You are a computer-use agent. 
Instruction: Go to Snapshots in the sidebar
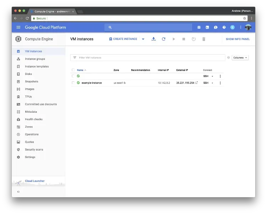31,81
